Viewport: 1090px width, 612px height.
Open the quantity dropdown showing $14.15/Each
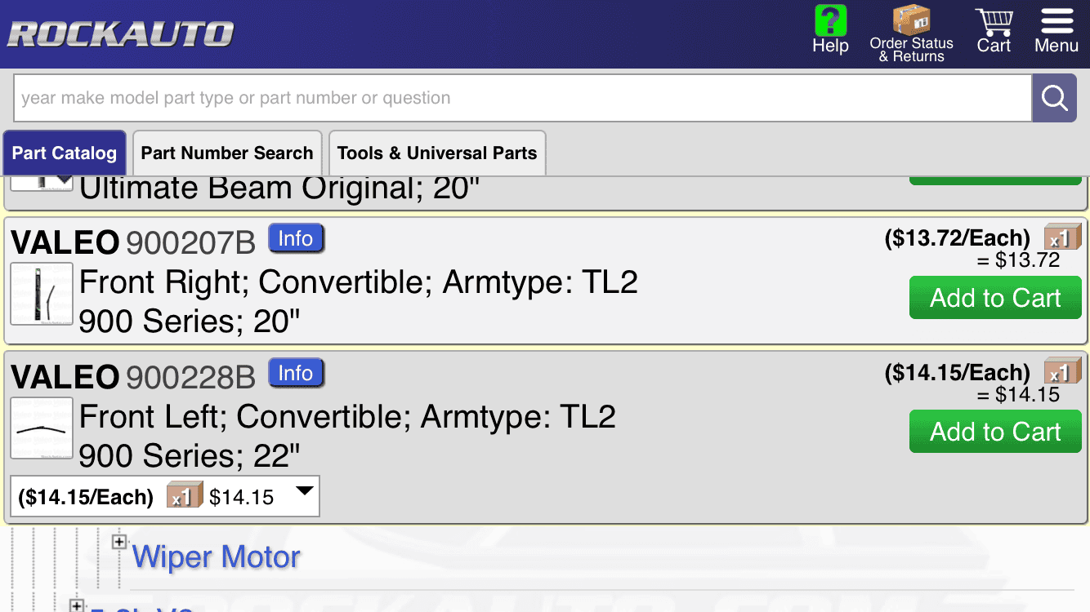[164, 496]
